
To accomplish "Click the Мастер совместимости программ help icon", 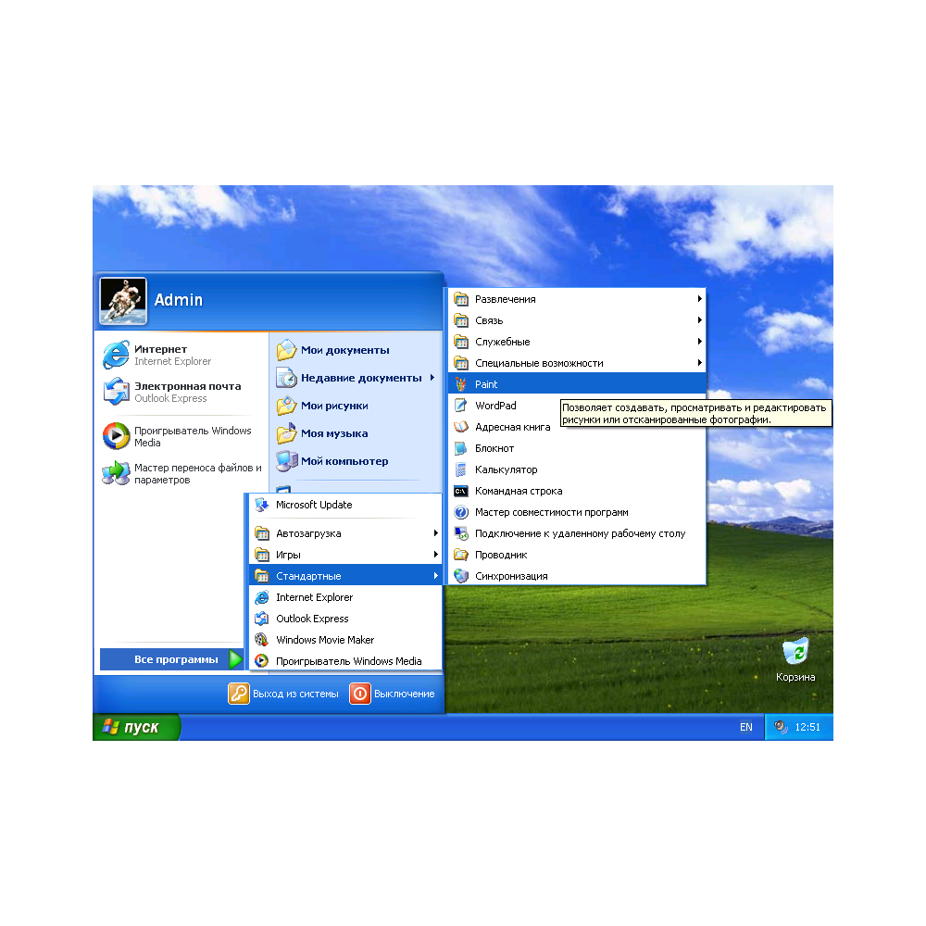I will pyautogui.click(x=461, y=512).
